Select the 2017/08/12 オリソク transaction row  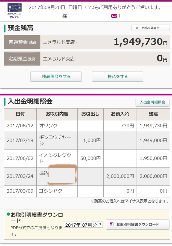87,126
